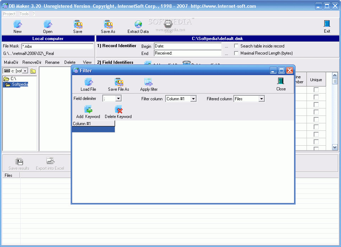The height and width of the screenshot is (247, 341).
Task: Click field table scrollbar up arrow
Action: (x=335, y=75)
